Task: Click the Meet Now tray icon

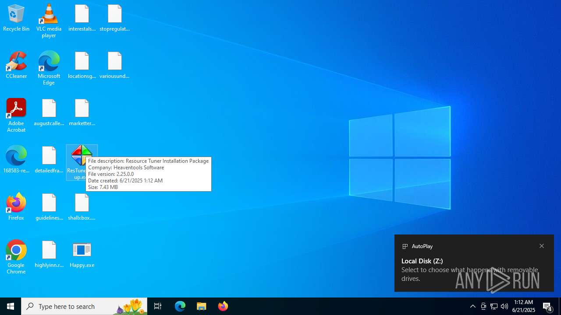Action: click(x=483, y=306)
